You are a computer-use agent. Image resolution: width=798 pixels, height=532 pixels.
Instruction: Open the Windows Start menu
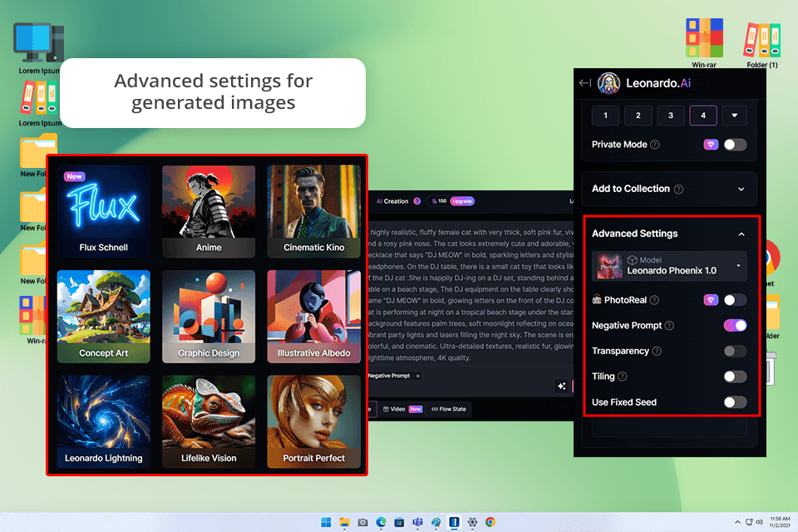coord(326,522)
